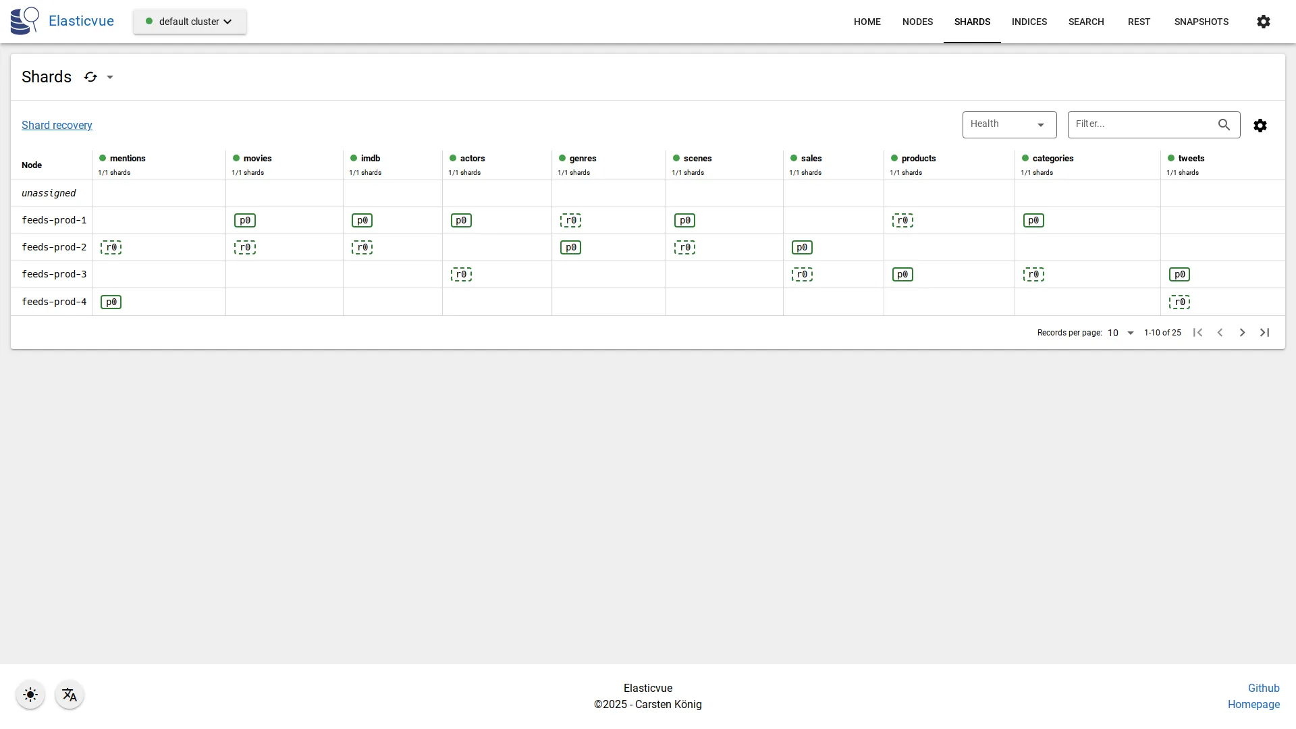This screenshot has height=729, width=1296.
Task: Click the Elasticvue logo icon
Action: [25, 21]
